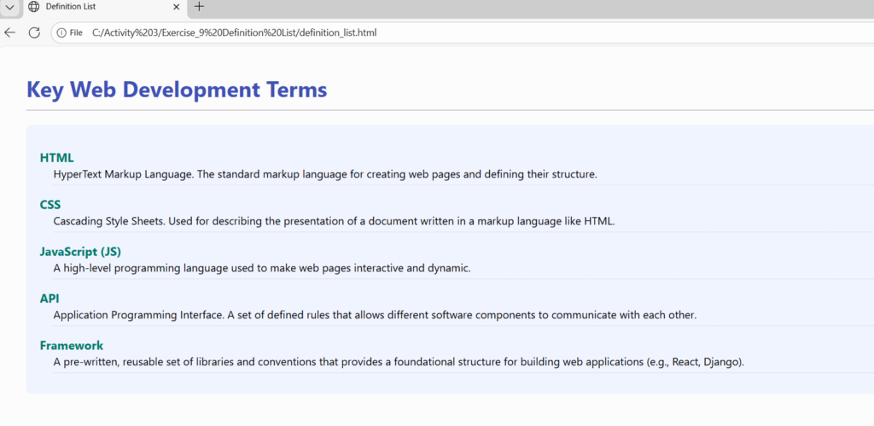
Task: Select the CSS term label
Action: [x=50, y=205]
